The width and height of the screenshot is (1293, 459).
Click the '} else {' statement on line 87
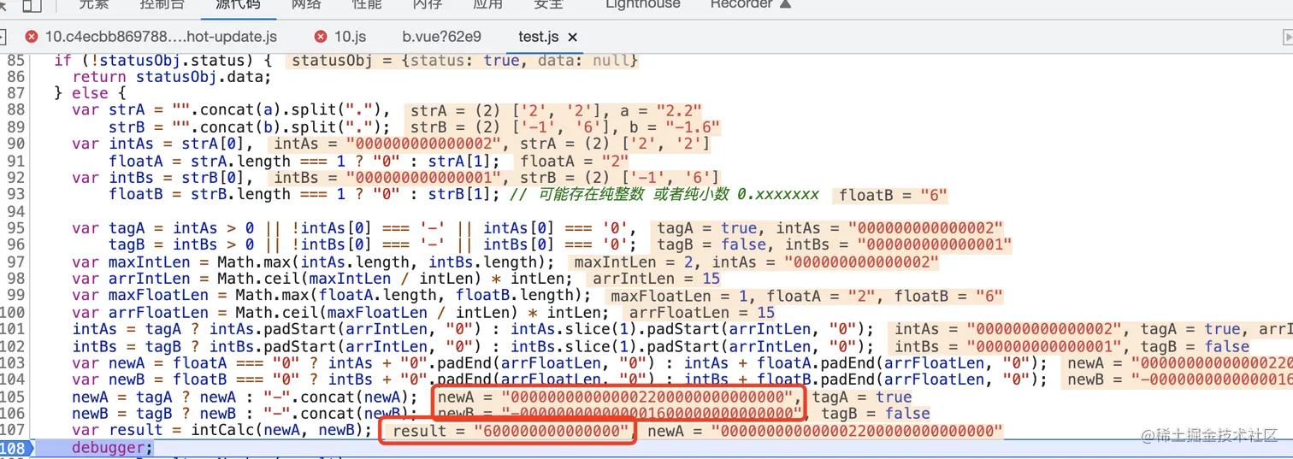click(90, 93)
